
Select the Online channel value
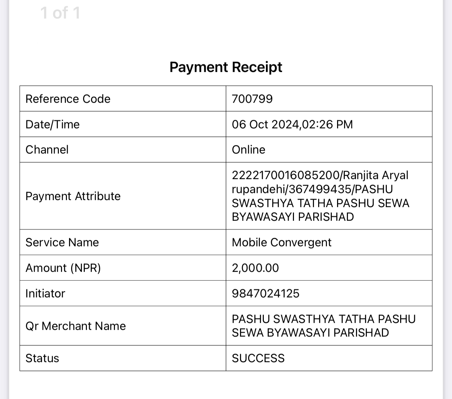pos(248,149)
